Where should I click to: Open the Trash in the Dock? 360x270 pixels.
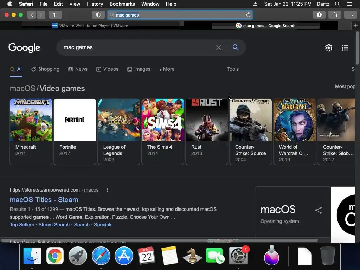pyautogui.click(x=328, y=256)
